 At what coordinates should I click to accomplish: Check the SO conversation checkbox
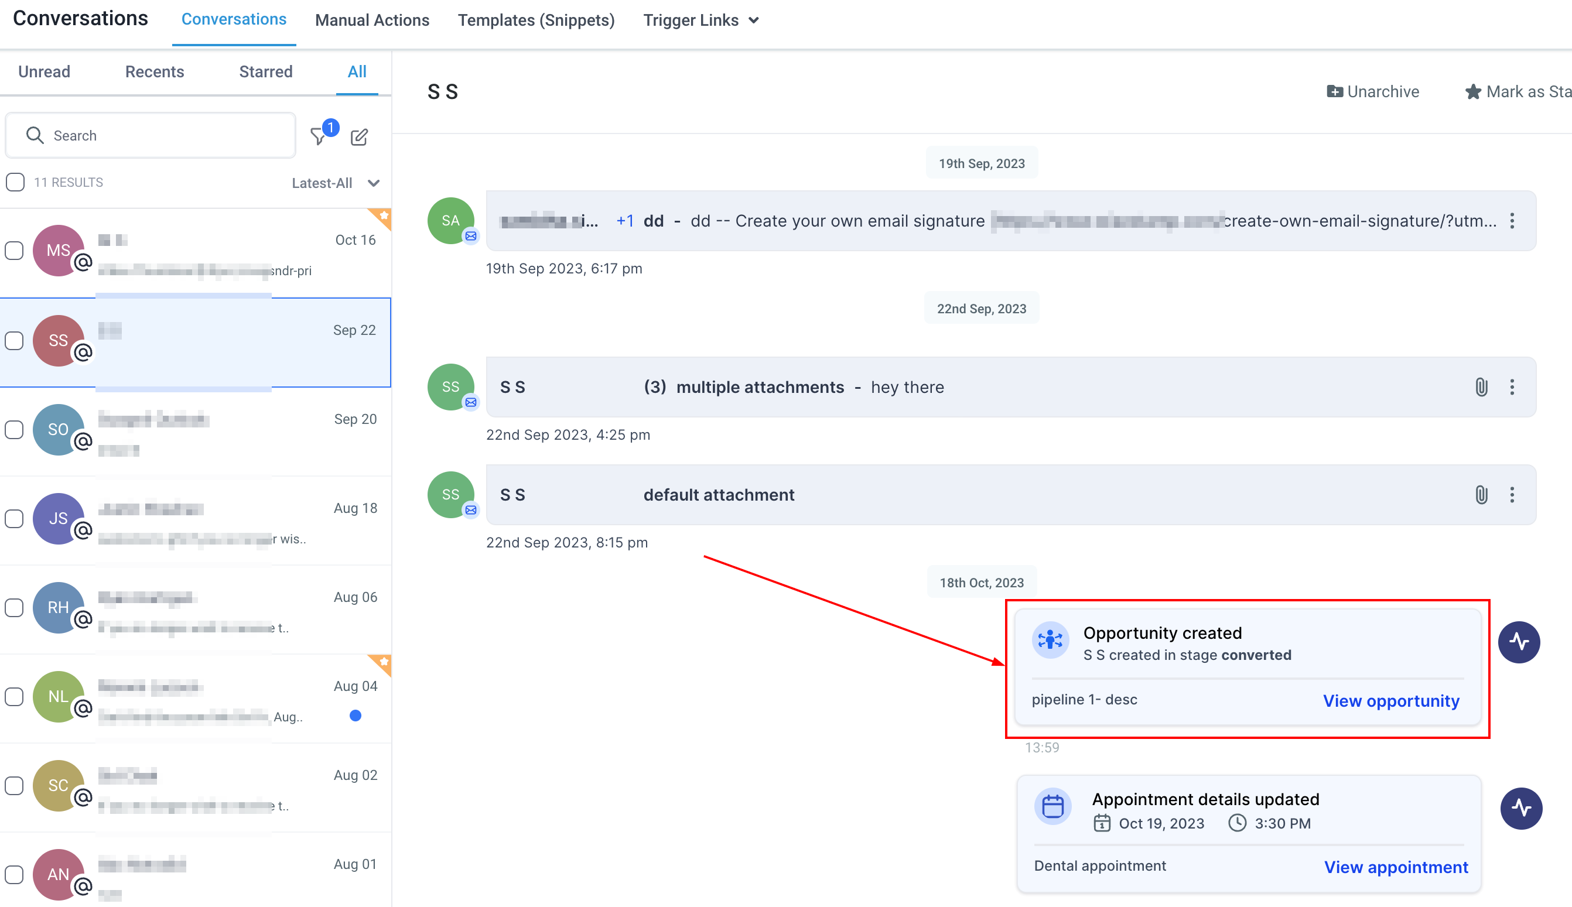14,429
